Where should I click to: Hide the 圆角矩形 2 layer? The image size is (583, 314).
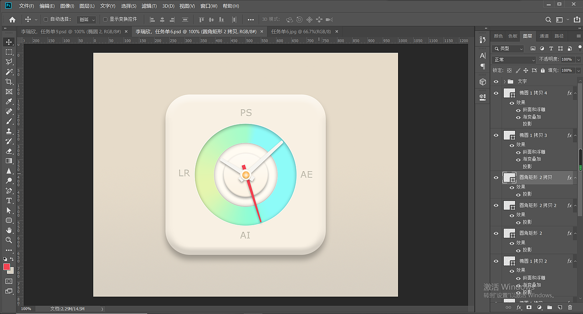(x=496, y=233)
